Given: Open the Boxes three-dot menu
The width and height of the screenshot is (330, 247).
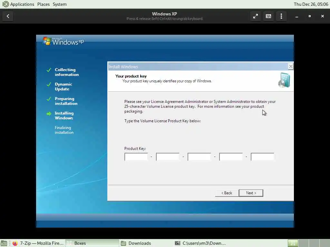Looking at the screenshot, I should click(281, 16).
